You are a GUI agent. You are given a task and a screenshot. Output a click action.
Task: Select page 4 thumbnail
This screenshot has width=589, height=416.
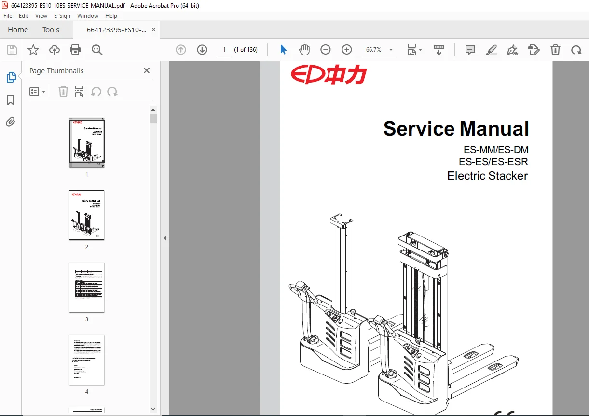pyautogui.click(x=87, y=360)
